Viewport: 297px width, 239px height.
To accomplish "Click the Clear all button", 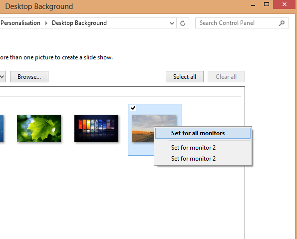I will pos(226,77).
